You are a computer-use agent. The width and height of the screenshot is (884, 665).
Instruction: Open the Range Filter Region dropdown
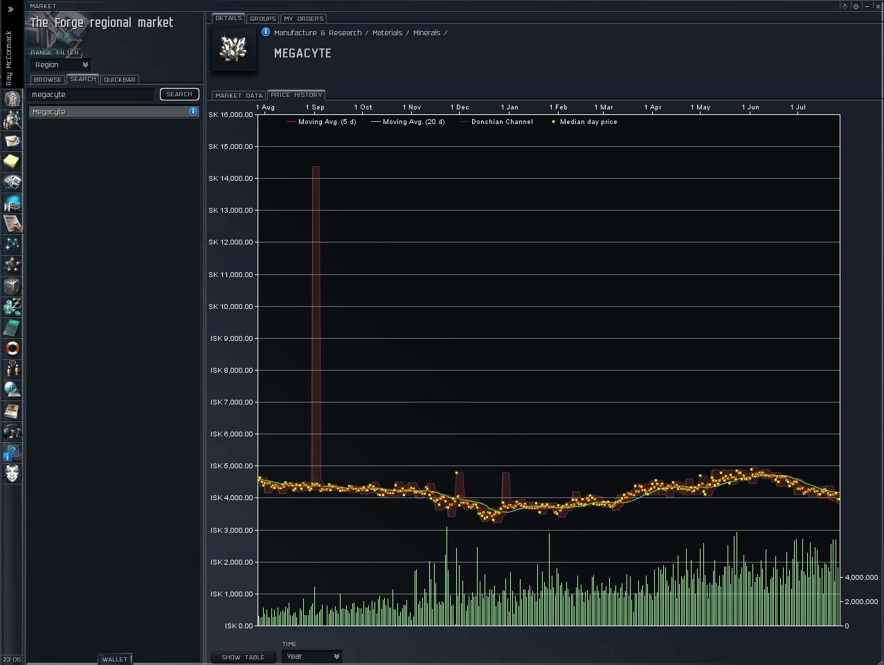[61, 64]
